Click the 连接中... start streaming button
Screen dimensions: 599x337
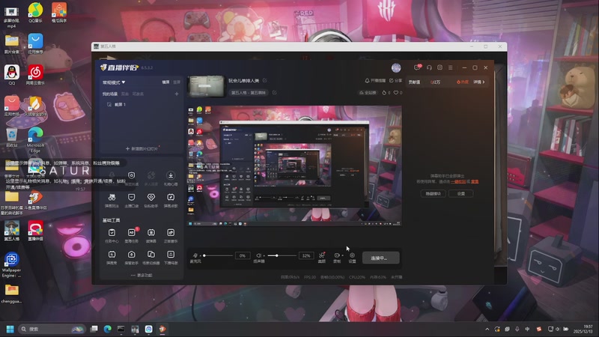pos(381,258)
